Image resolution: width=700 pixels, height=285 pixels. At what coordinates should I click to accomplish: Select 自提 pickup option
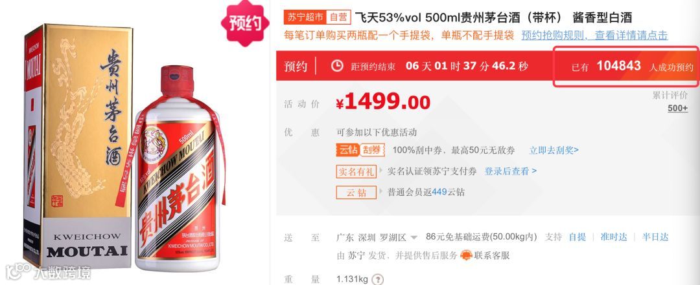[577, 237]
